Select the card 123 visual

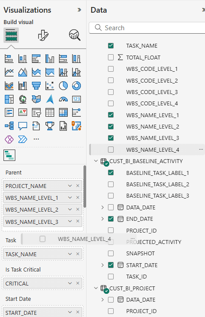coord(76,99)
